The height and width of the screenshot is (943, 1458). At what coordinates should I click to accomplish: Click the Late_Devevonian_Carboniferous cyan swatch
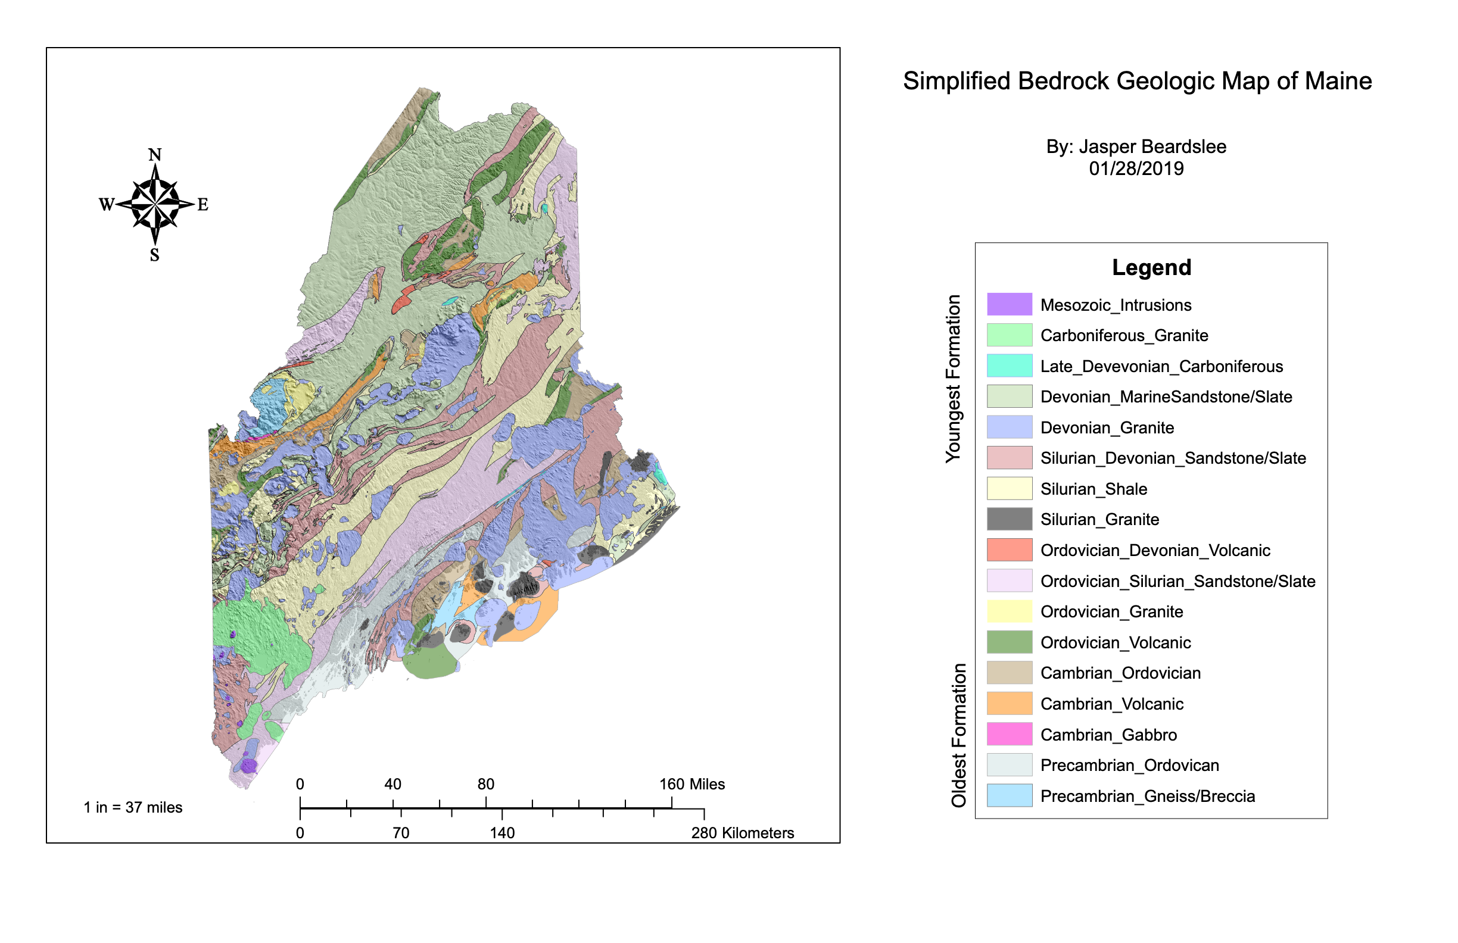(1009, 366)
